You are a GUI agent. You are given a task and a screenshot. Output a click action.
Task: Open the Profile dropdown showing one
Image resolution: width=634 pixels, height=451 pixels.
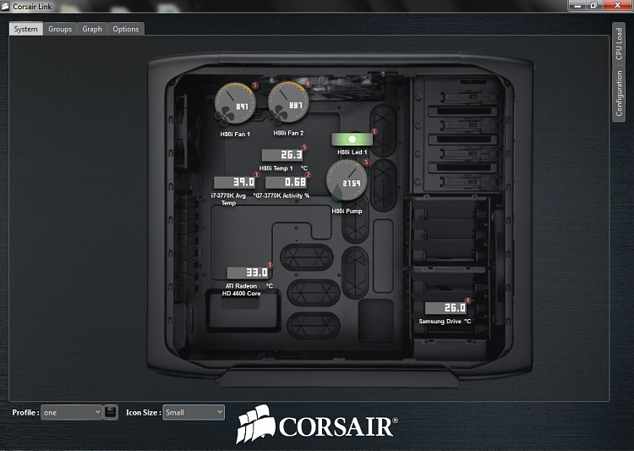pos(71,413)
